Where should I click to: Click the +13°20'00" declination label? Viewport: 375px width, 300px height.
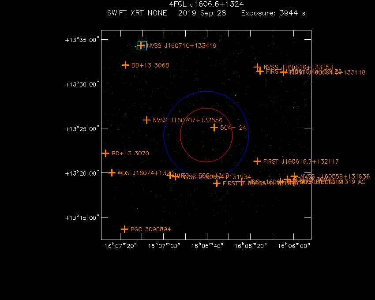click(x=82, y=173)
